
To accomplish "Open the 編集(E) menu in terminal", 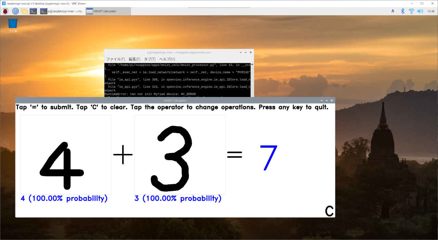I will [x=134, y=59].
